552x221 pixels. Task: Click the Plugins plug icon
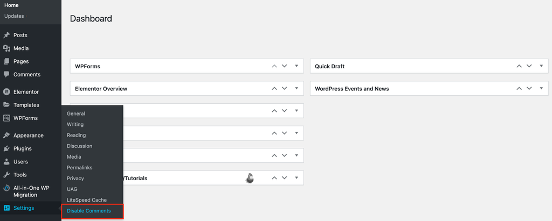(6, 149)
